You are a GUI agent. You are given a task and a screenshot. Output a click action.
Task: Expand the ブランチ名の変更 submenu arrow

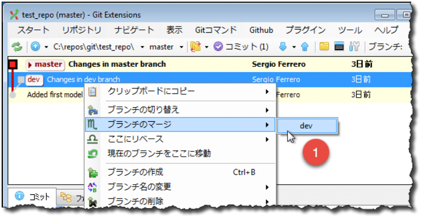pyautogui.click(x=267, y=187)
